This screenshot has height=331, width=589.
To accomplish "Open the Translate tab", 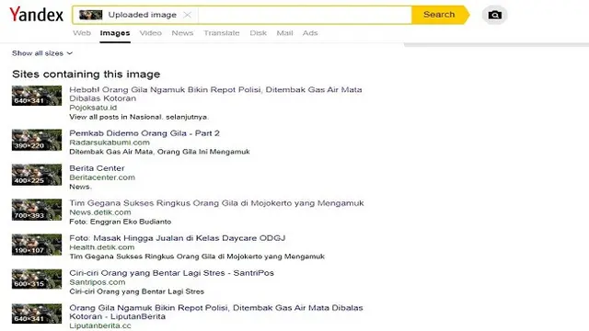I will click(x=222, y=33).
